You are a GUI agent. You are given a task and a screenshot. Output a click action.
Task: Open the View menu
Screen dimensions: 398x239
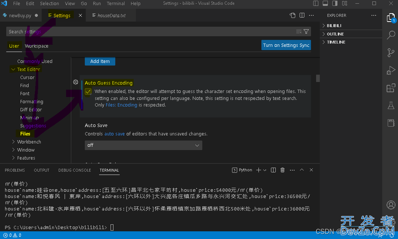coord(70,3)
